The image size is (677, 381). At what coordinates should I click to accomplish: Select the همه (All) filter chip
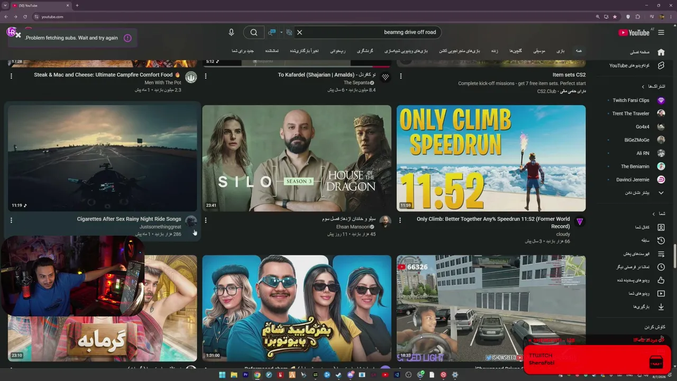click(579, 51)
